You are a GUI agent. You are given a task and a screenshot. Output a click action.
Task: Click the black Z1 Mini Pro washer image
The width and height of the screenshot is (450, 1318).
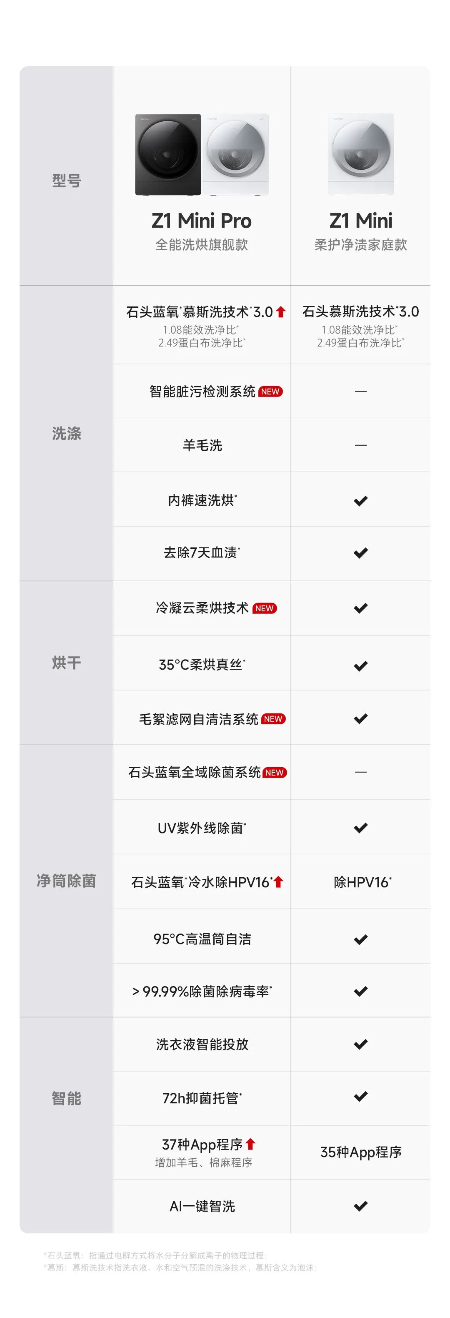click(168, 154)
